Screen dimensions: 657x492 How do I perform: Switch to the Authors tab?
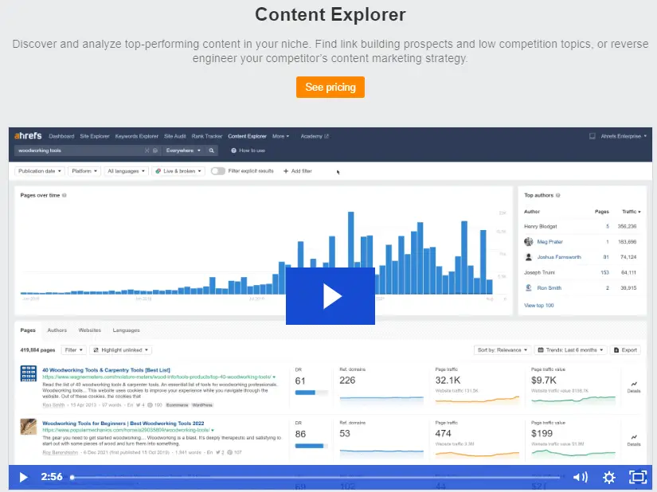[x=57, y=330]
